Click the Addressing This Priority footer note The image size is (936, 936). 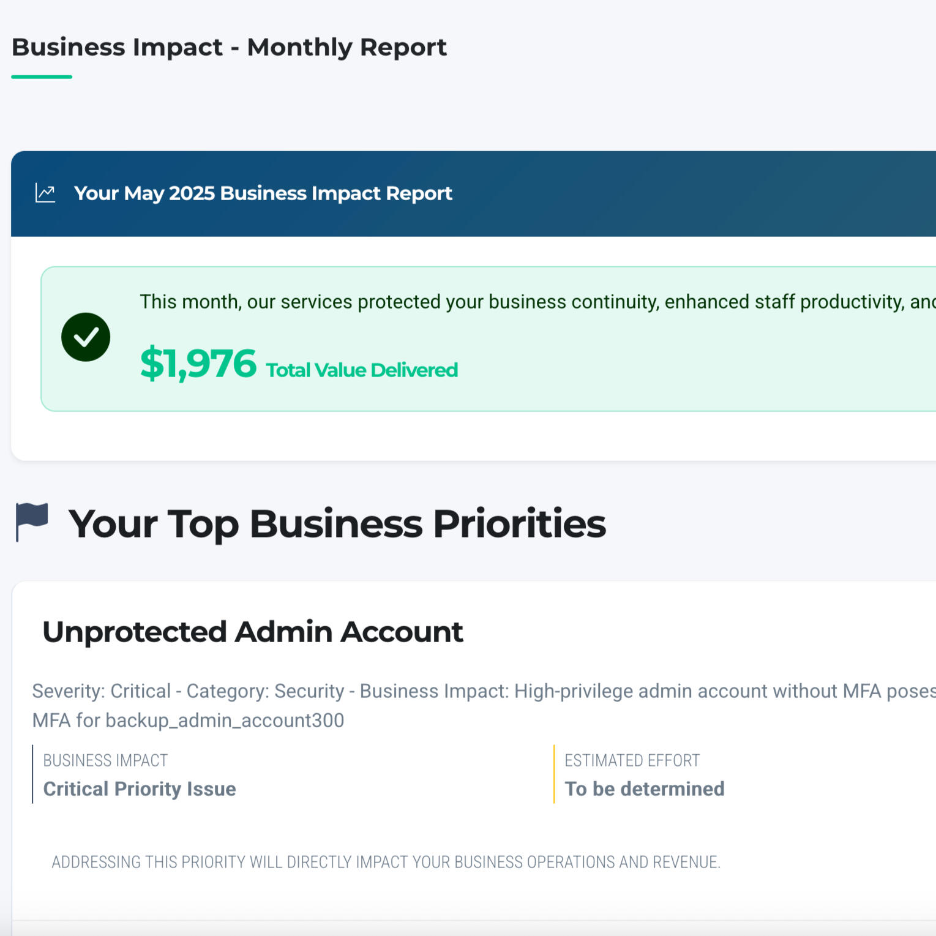coord(386,862)
